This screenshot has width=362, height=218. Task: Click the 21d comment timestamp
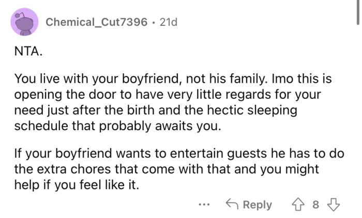tap(168, 23)
